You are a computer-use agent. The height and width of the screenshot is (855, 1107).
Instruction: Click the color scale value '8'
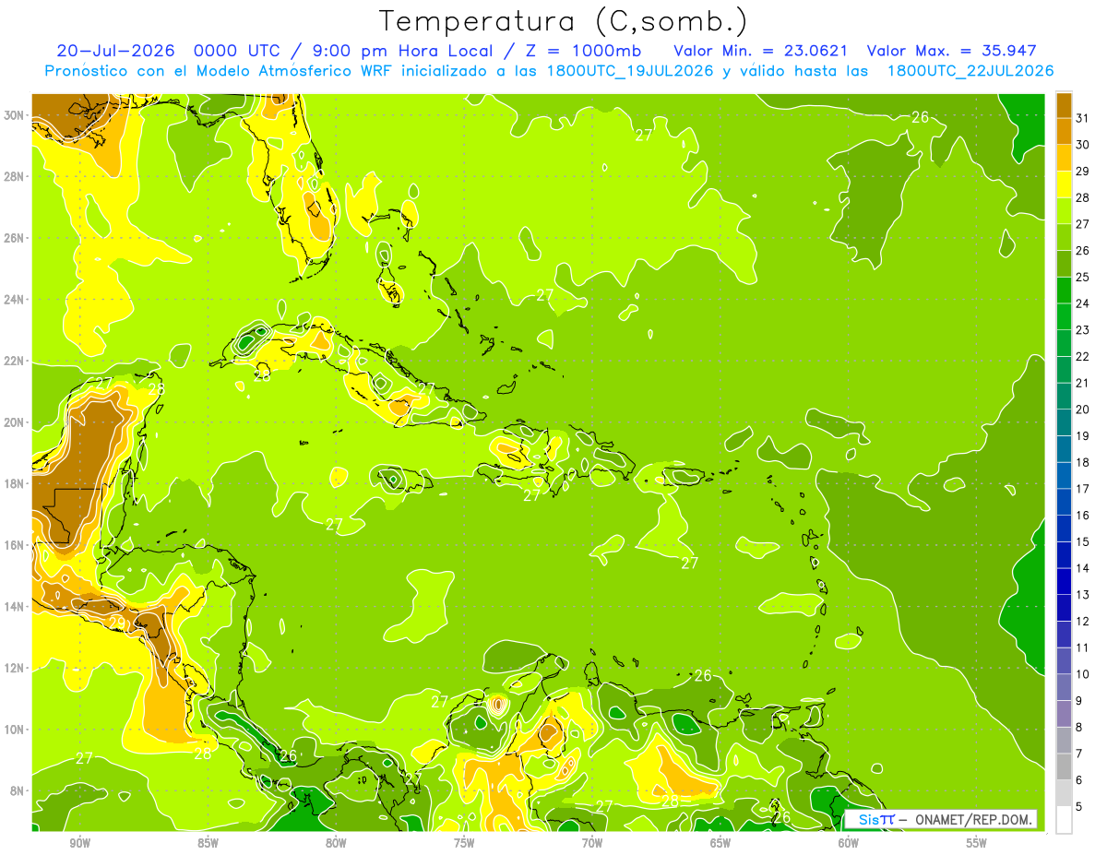point(1079,728)
